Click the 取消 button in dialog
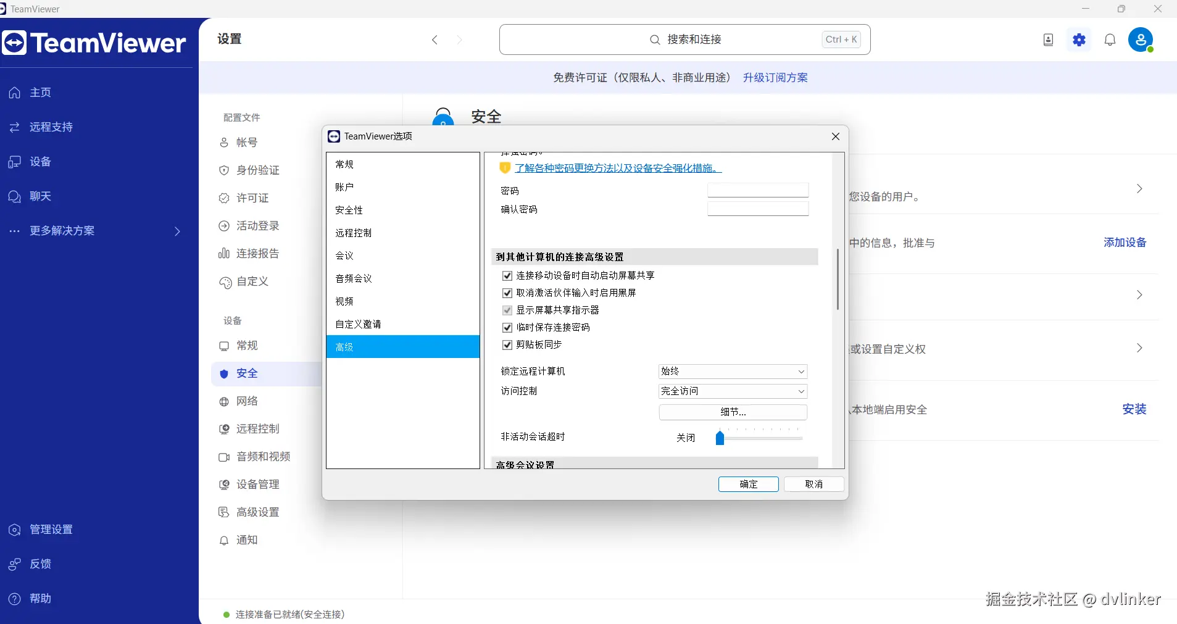Image resolution: width=1177 pixels, height=624 pixels. click(x=813, y=485)
